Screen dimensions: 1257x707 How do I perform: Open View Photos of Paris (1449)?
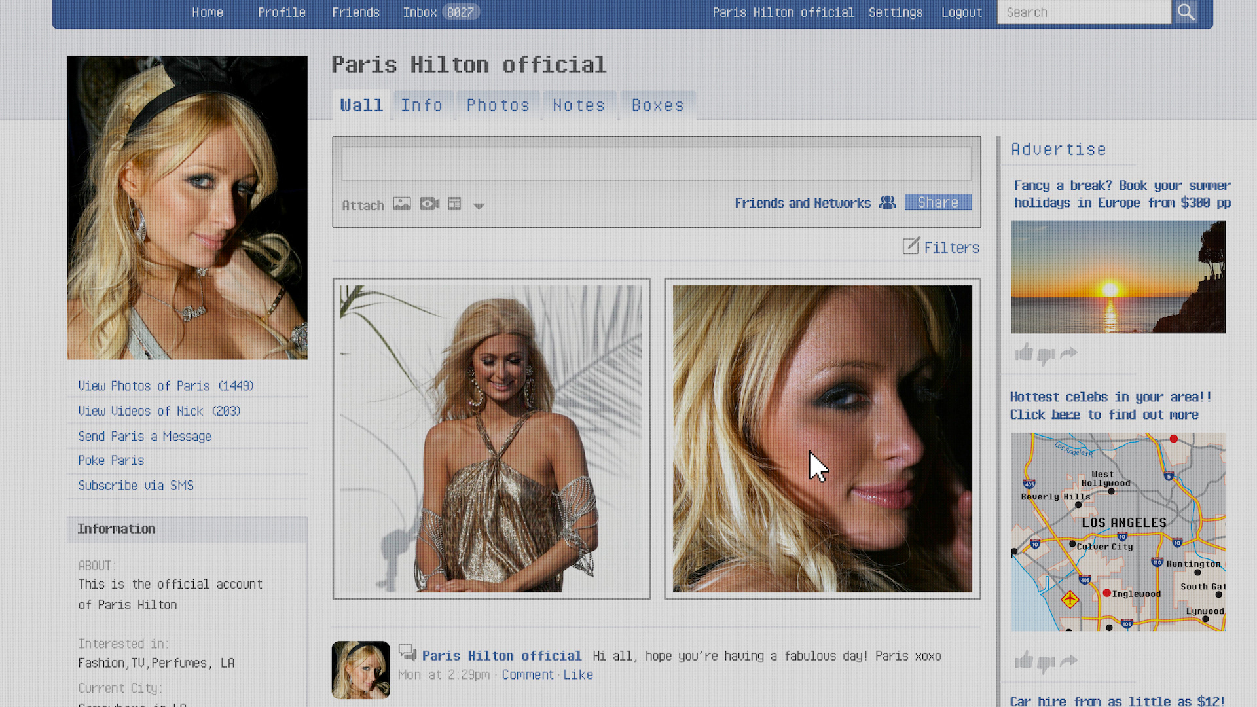(166, 386)
